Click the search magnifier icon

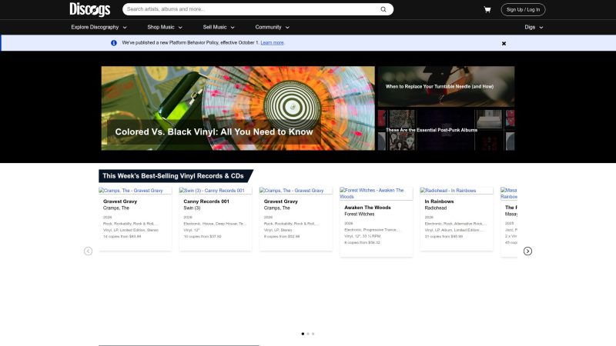(383, 9)
